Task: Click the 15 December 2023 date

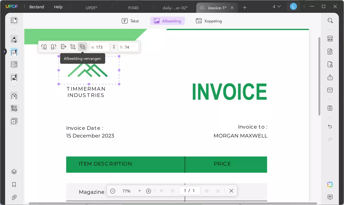Action: [x=90, y=136]
